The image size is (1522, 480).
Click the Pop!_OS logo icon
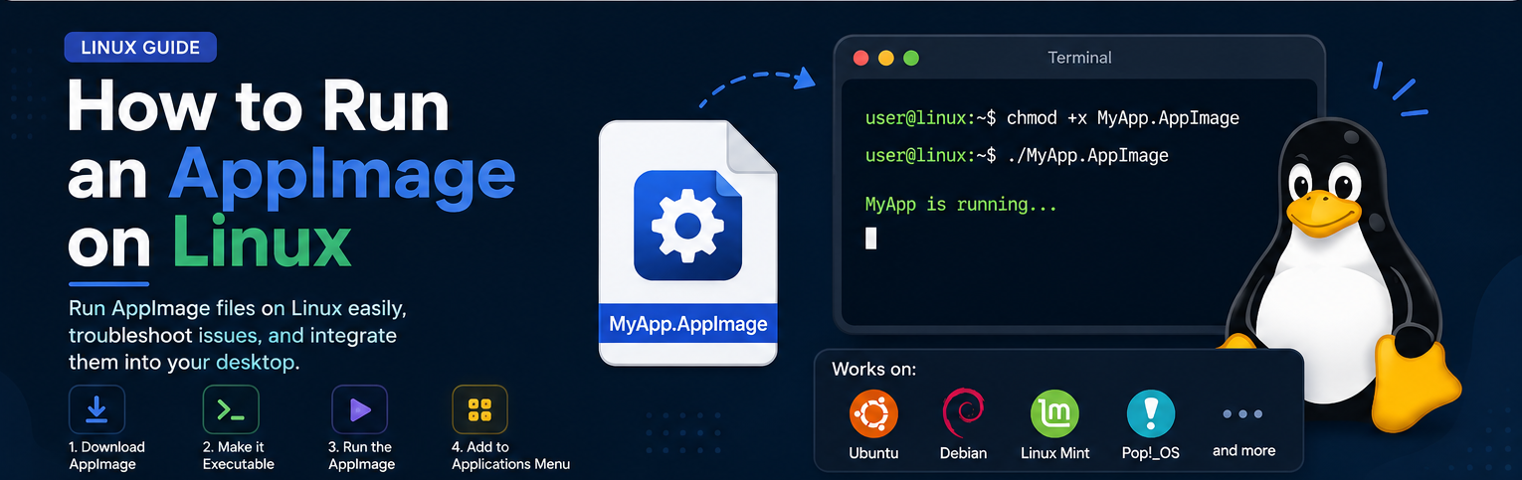point(1151,414)
